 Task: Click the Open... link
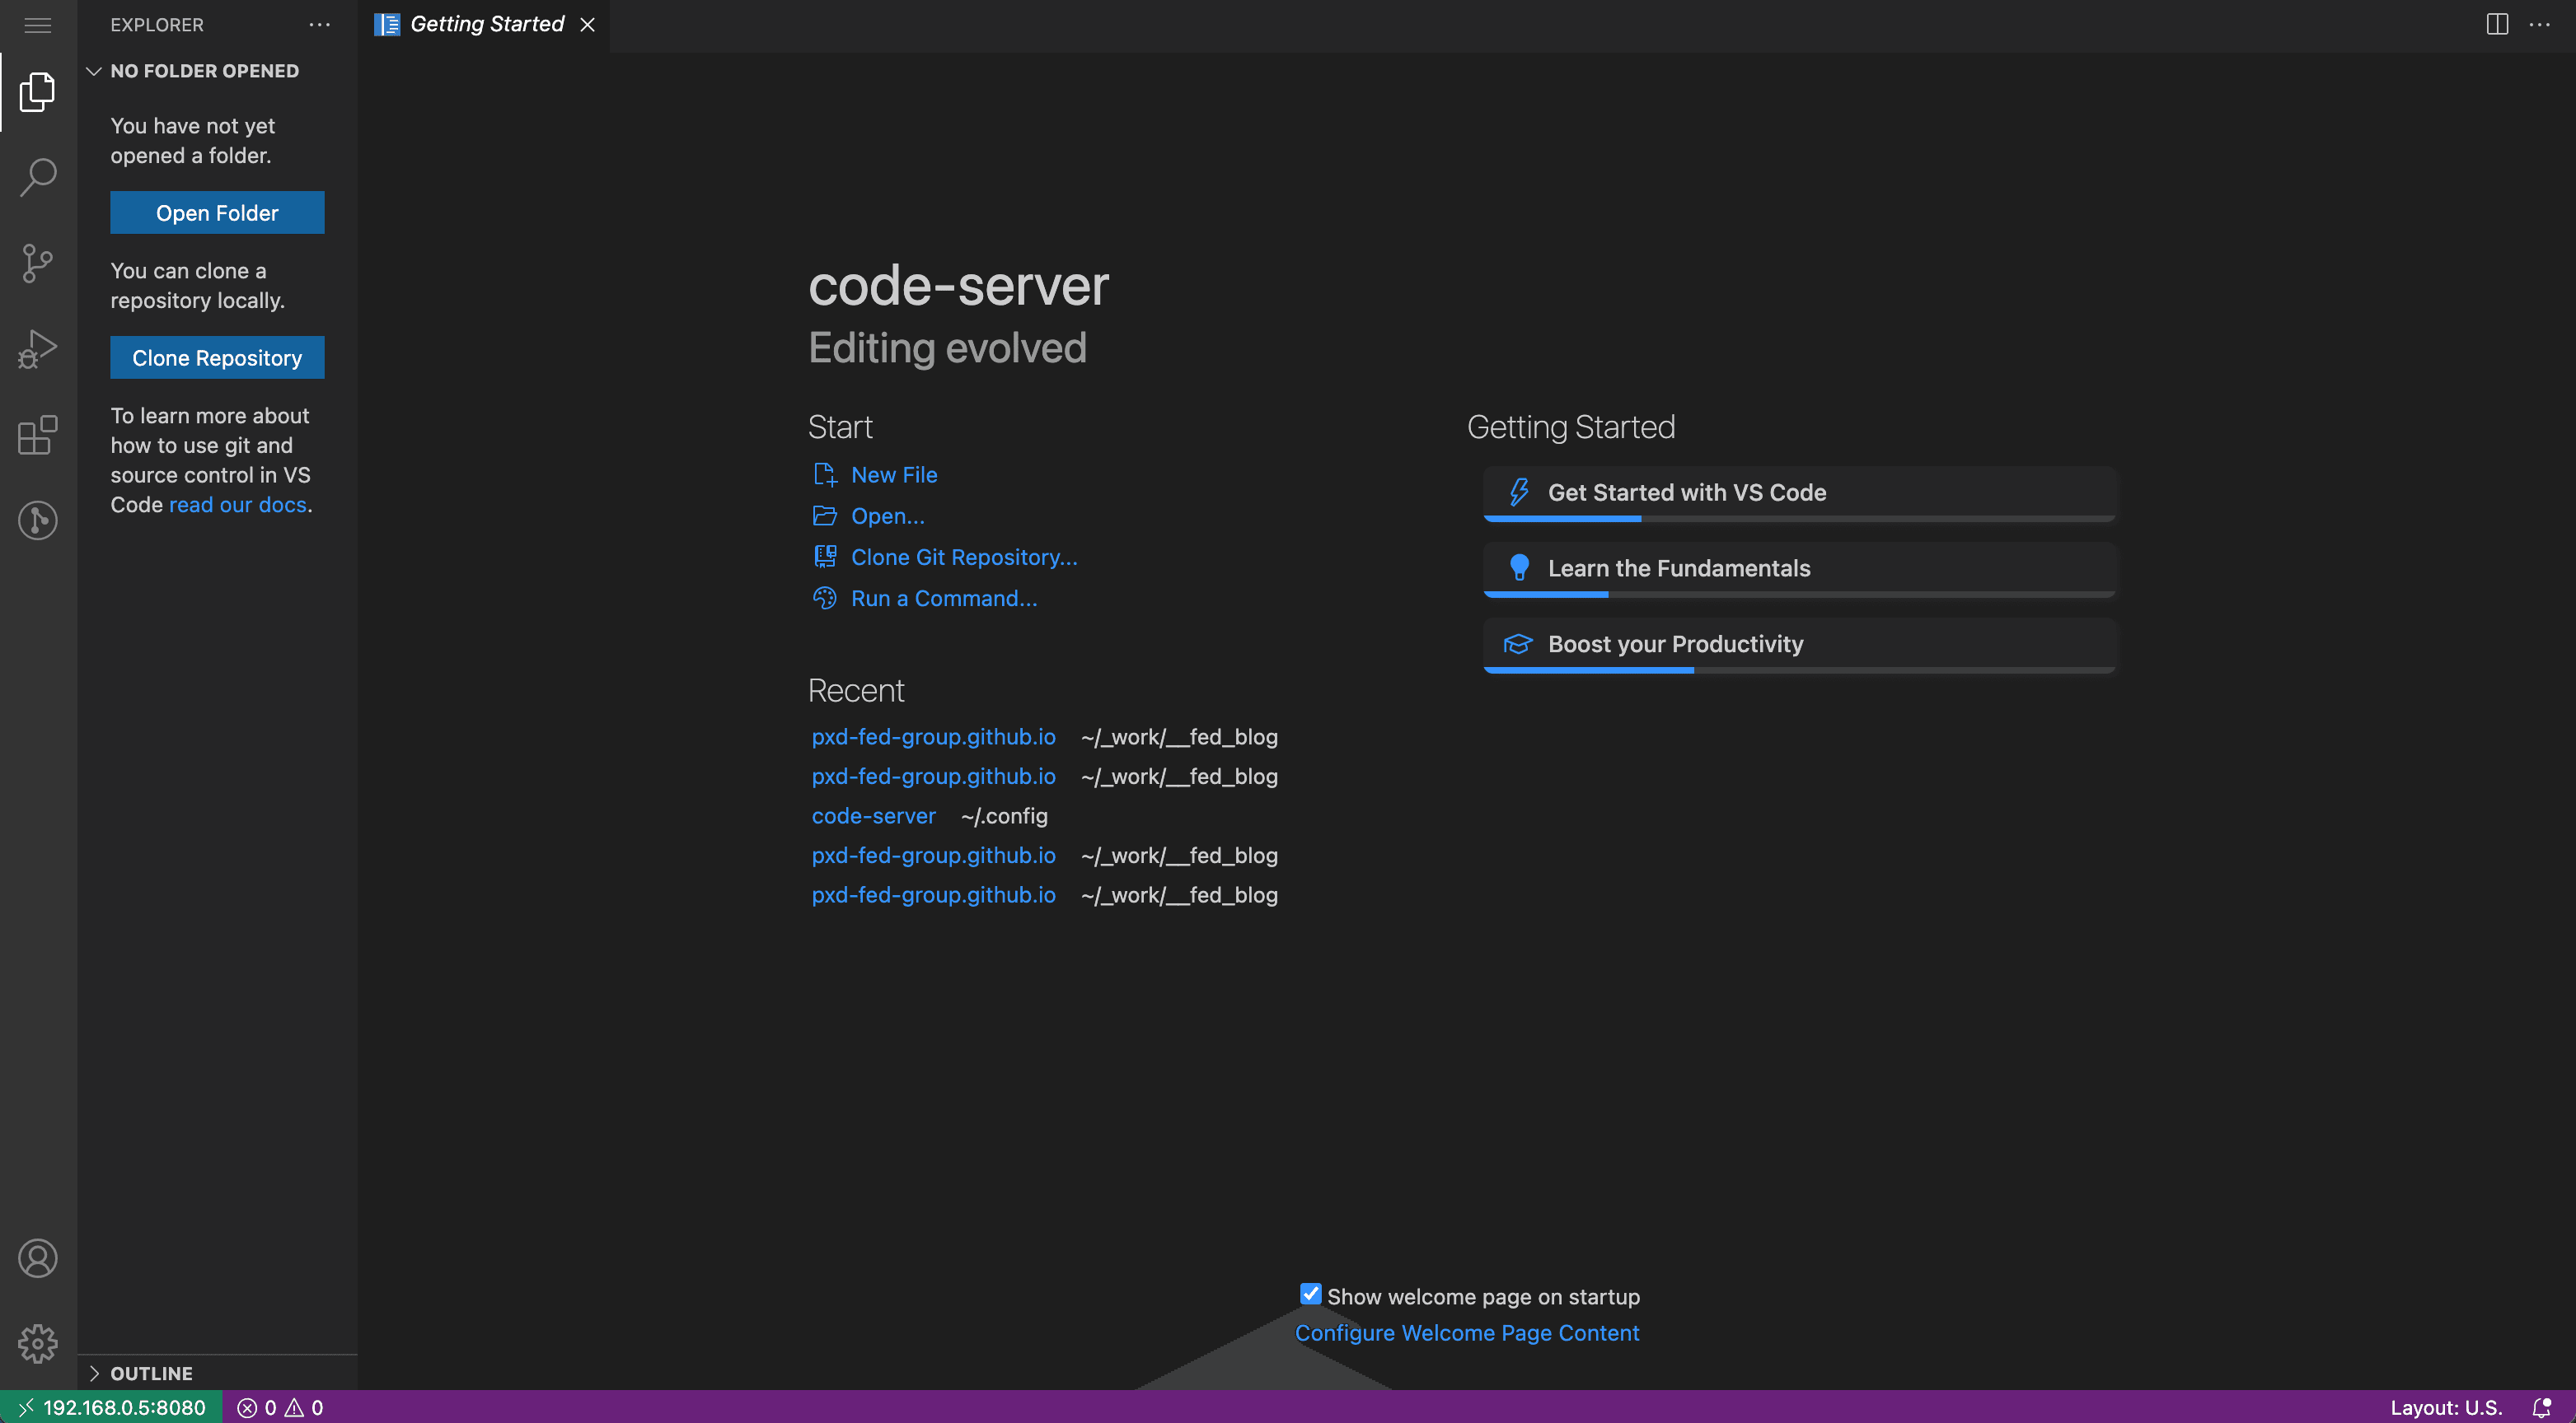pos(888,516)
